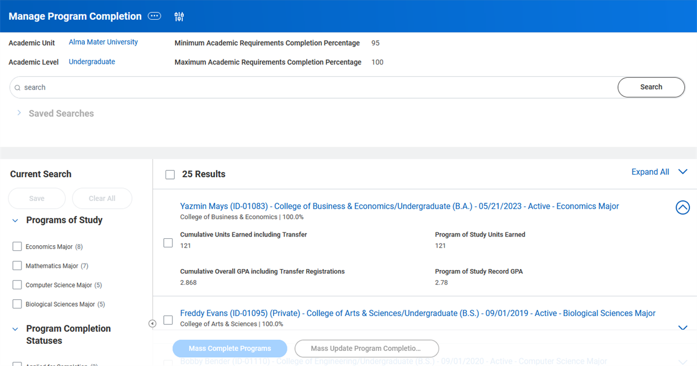The width and height of the screenshot is (697, 366).
Task: Open Freddy Evans program record link
Action: pos(418,313)
